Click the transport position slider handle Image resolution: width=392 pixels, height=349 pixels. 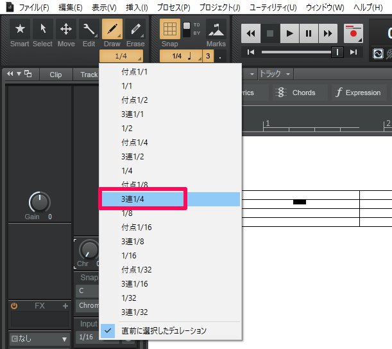click(x=337, y=52)
